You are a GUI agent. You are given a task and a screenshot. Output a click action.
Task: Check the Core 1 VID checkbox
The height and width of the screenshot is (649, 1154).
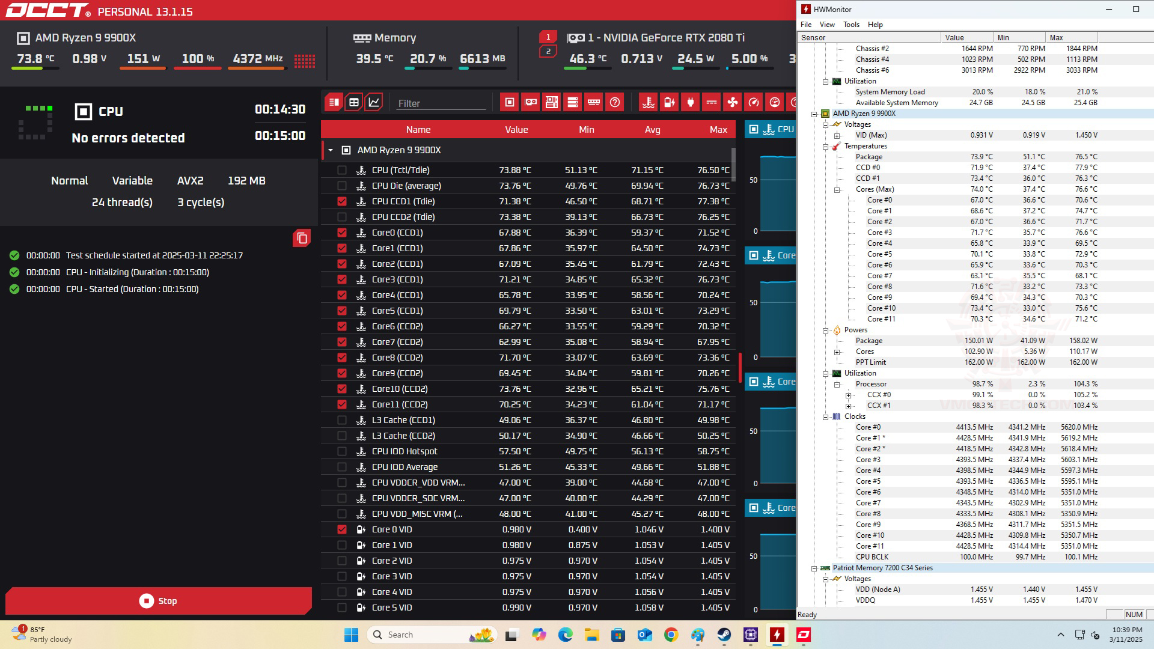pos(342,545)
